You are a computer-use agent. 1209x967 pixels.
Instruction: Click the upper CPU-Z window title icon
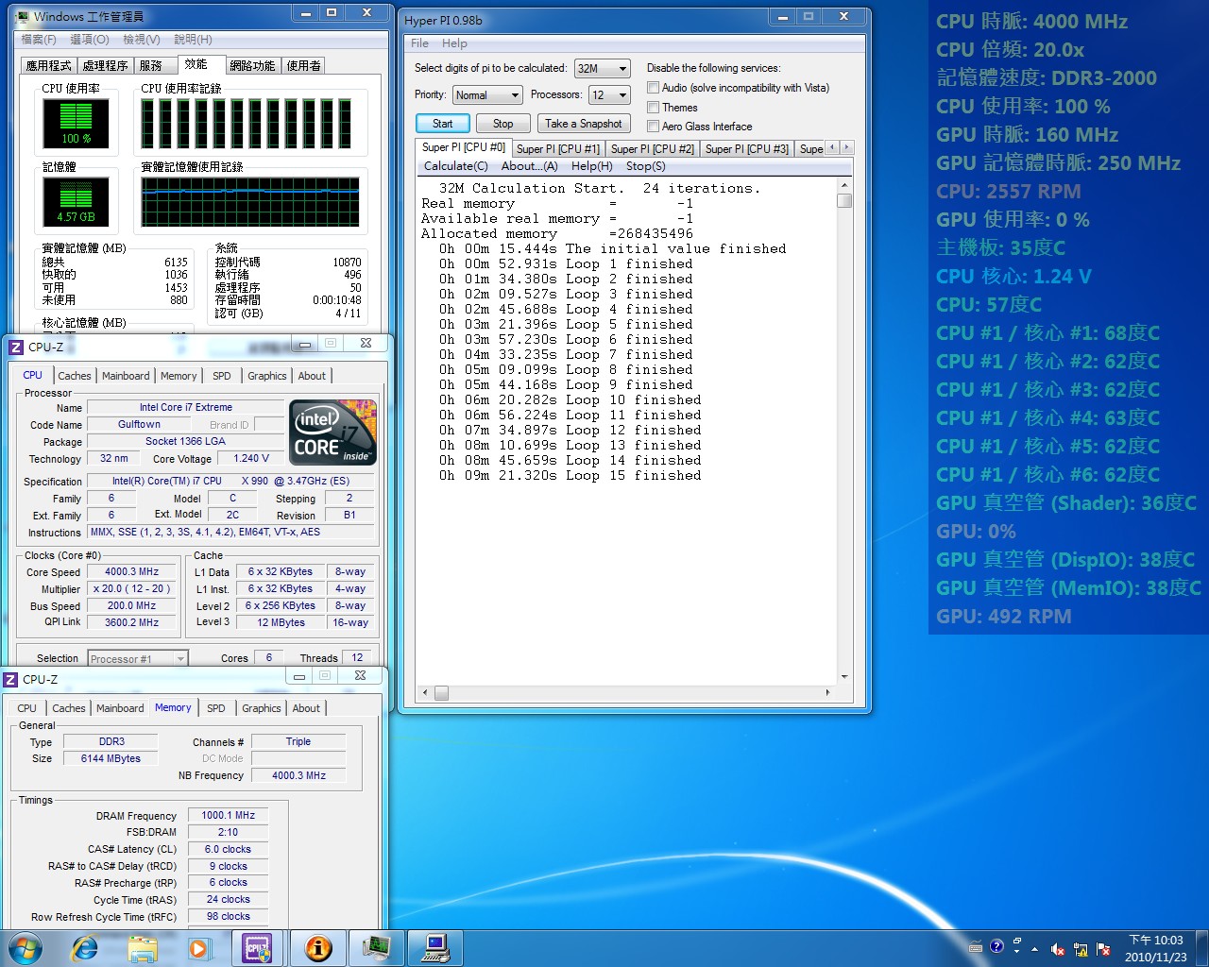(16, 347)
